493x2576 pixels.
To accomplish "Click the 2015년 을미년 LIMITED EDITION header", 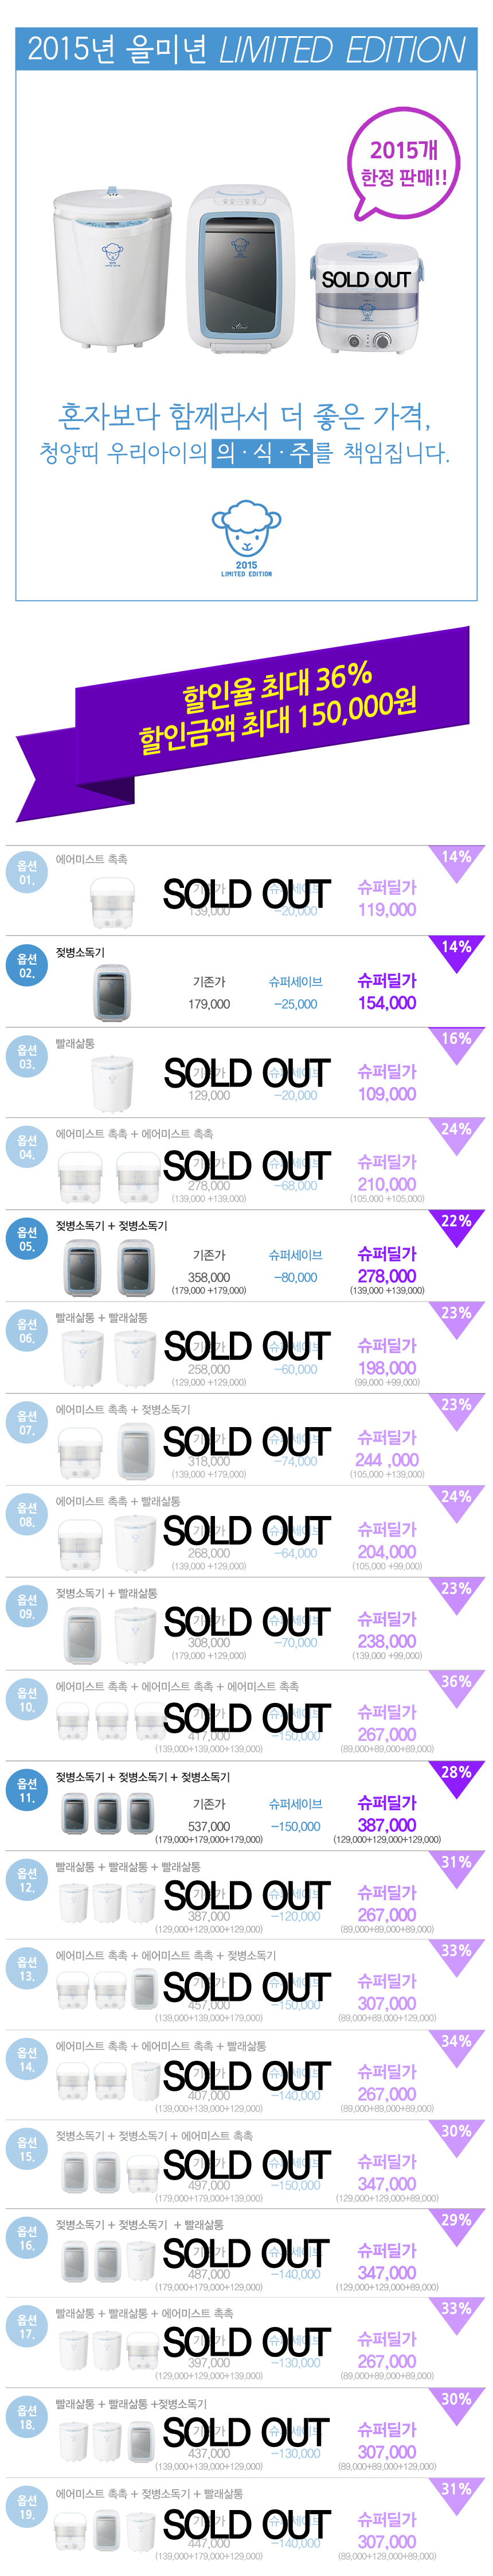I will pos(246,49).
